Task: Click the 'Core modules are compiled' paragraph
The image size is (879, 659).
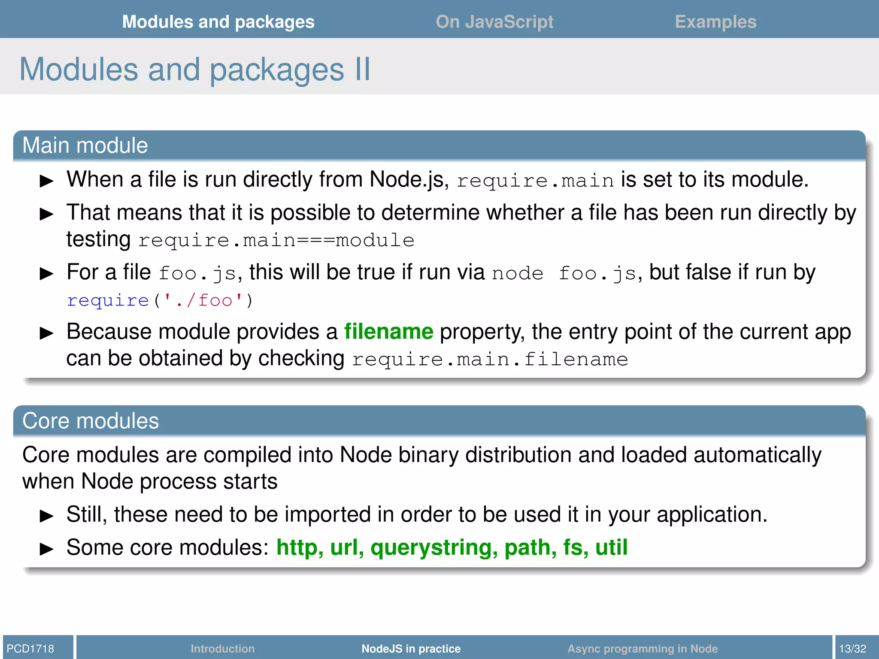Action: click(422, 468)
